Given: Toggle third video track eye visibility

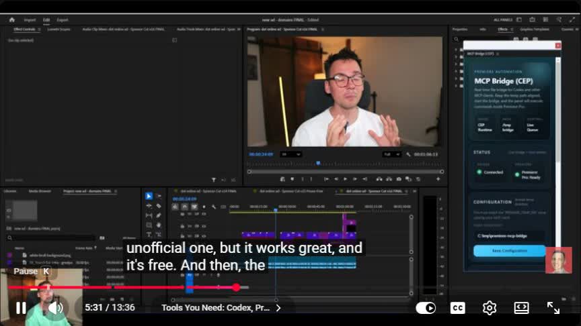Looking at the screenshot, I should [204, 235].
